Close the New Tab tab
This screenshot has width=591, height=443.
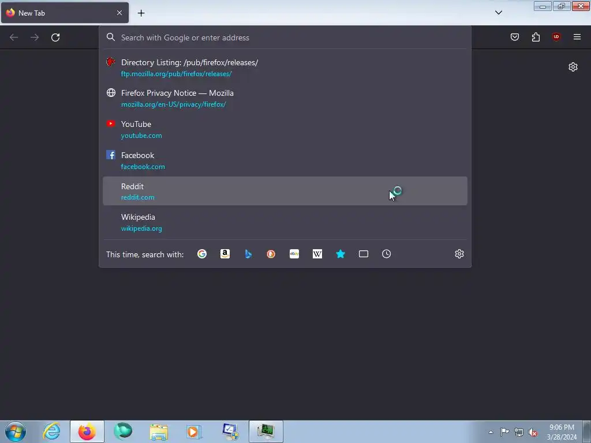pyautogui.click(x=119, y=13)
